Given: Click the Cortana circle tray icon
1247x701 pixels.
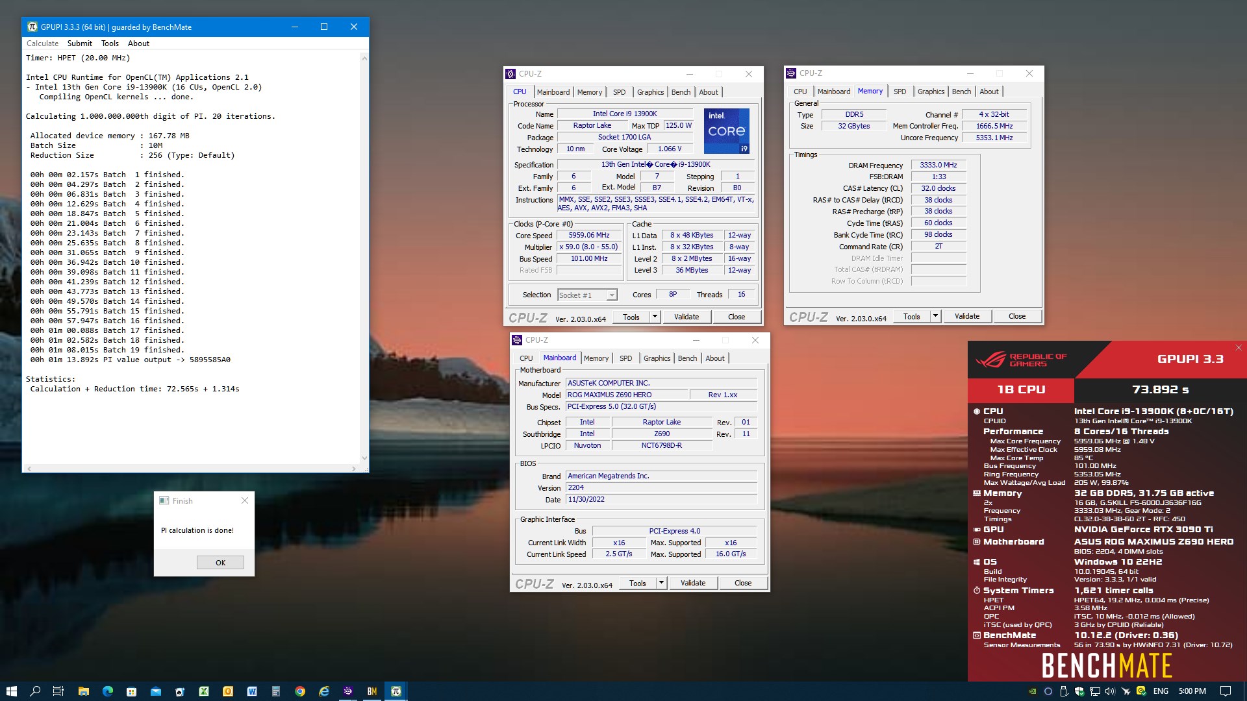Looking at the screenshot, I should pyautogui.click(x=1048, y=691).
